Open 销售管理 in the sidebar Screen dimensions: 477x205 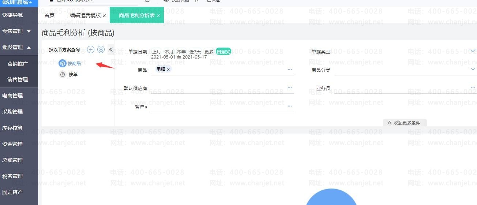click(x=18, y=79)
